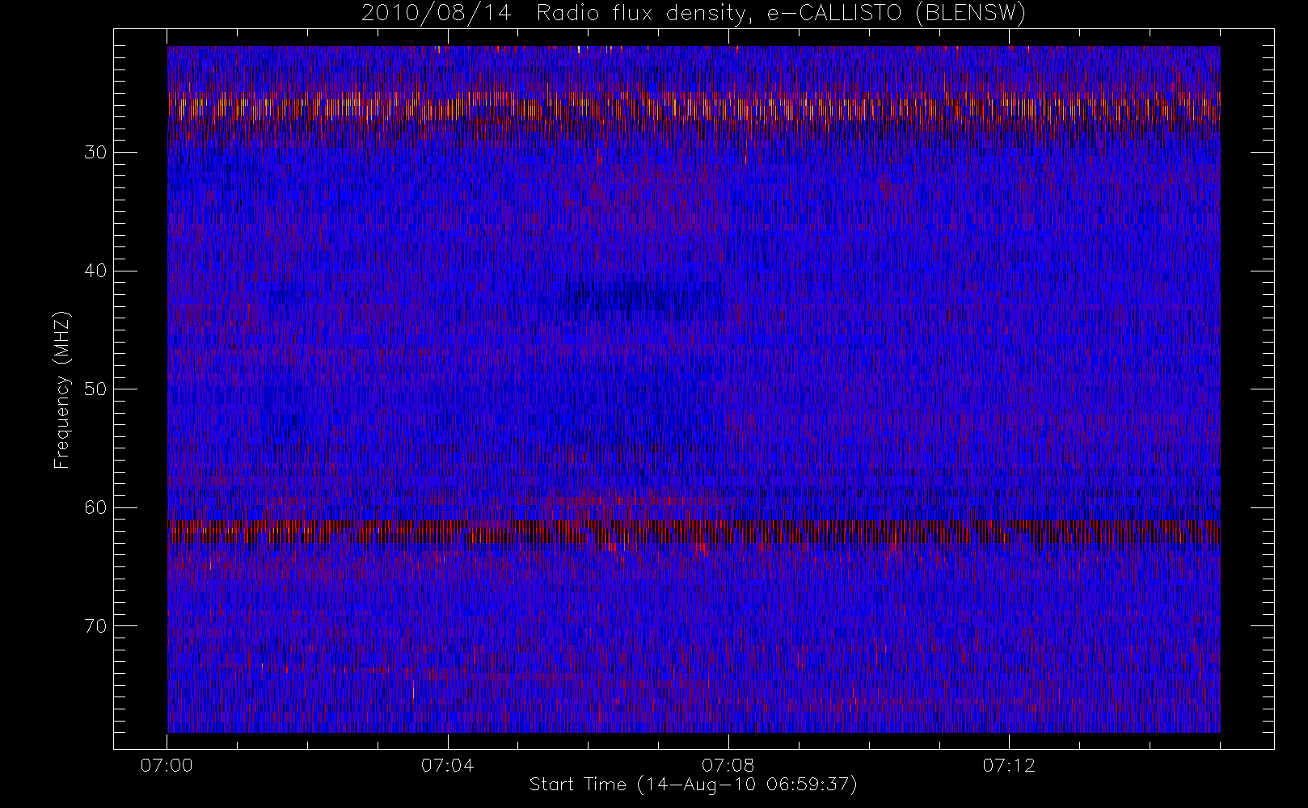Select the 07:00 time tick label
This screenshot has height=808, width=1308.
click(167, 765)
